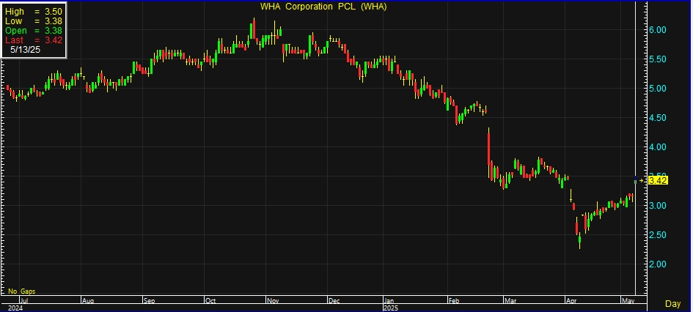The width and height of the screenshot is (693, 312).
Task: Click the Aug label on the time axis
Action: 88,301
